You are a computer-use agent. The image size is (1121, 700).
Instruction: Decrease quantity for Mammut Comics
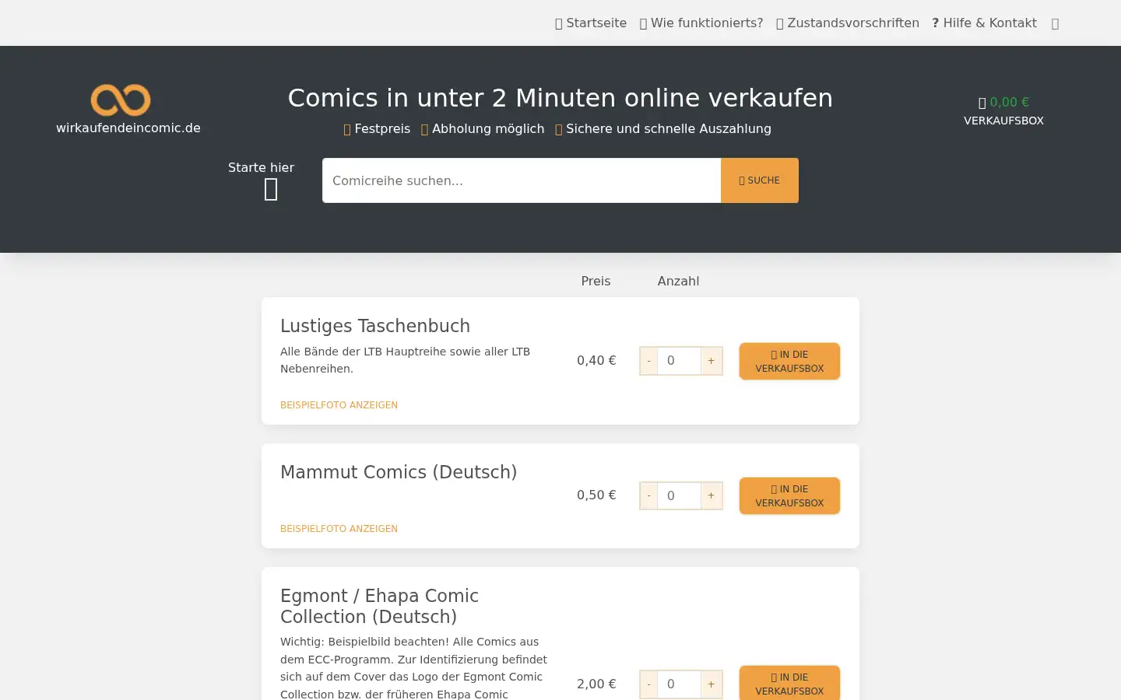pyautogui.click(x=648, y=495)
